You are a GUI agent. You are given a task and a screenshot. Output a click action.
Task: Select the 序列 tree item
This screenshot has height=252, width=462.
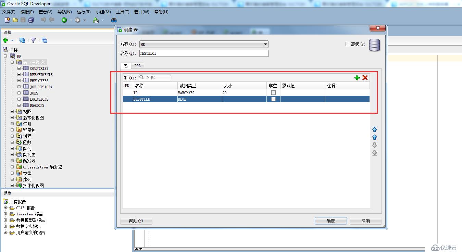point(27,179)
